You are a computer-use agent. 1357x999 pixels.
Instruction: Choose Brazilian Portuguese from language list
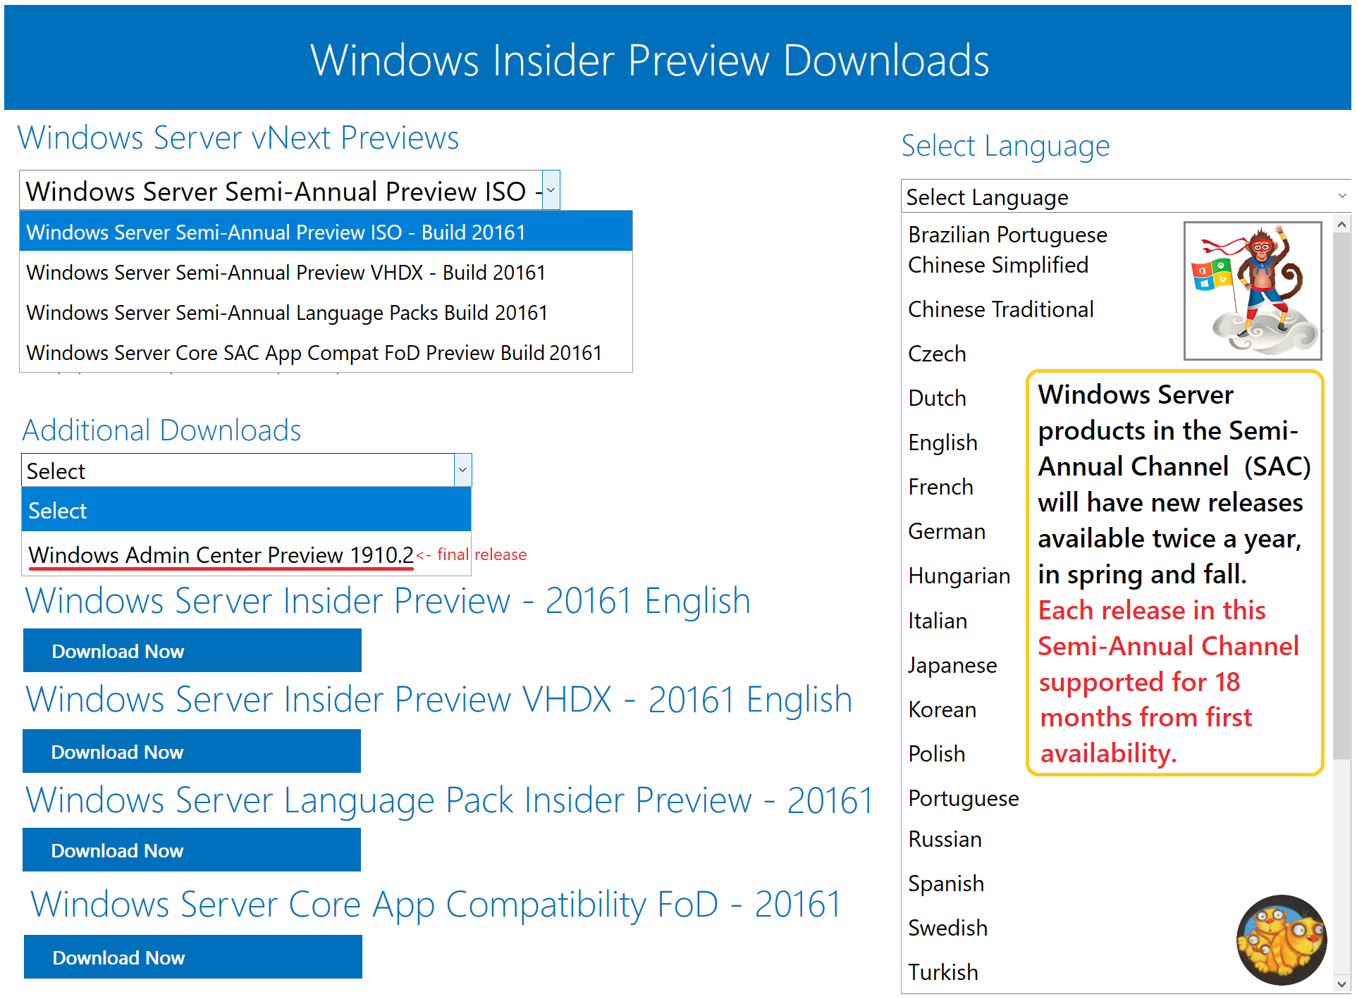tap(1007, 235)
